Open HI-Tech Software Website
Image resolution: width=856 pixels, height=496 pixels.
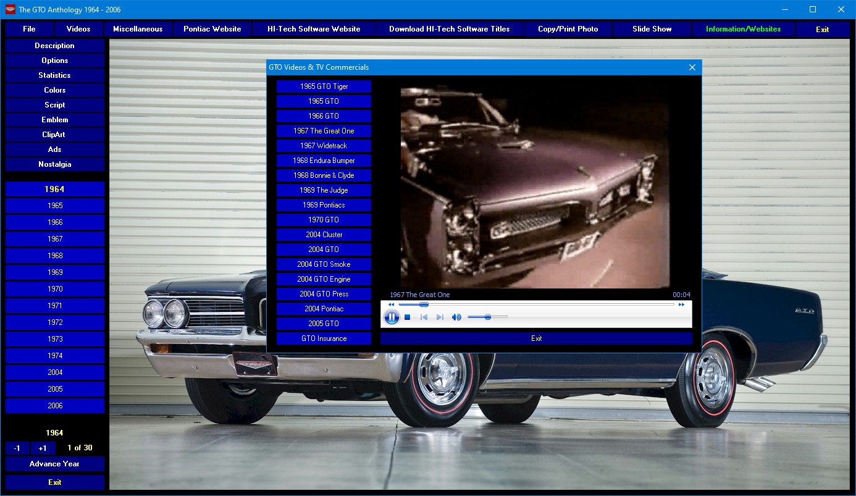click(x=314, y=29)
